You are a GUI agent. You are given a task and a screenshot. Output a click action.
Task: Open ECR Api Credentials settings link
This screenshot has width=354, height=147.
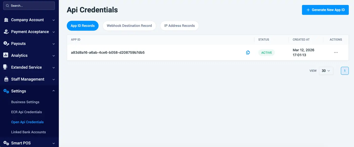coord(27,112)
